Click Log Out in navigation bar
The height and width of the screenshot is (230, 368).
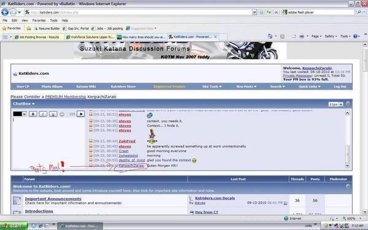pos(340,86)
